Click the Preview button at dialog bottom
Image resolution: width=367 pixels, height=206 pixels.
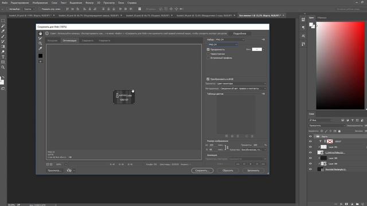coord(54,171)
